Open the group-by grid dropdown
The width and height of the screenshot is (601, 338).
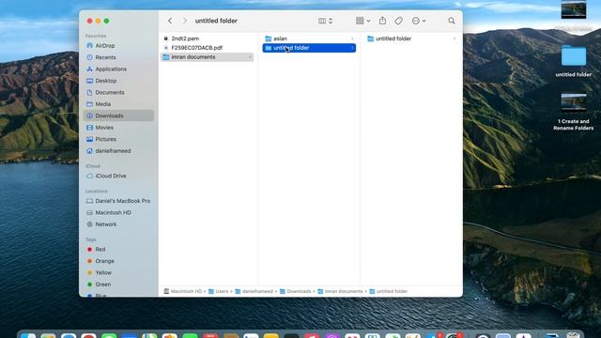coord(362,21)
